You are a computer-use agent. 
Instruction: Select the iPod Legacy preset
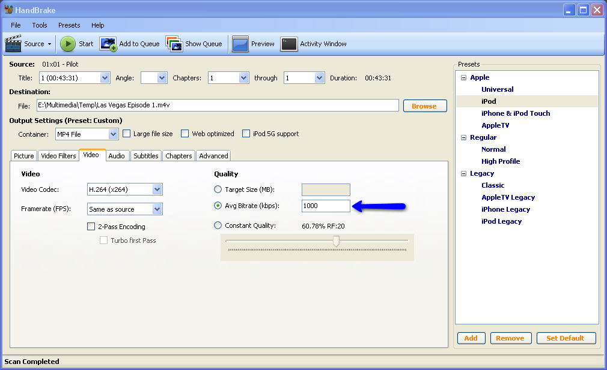[x=501, y=221]
